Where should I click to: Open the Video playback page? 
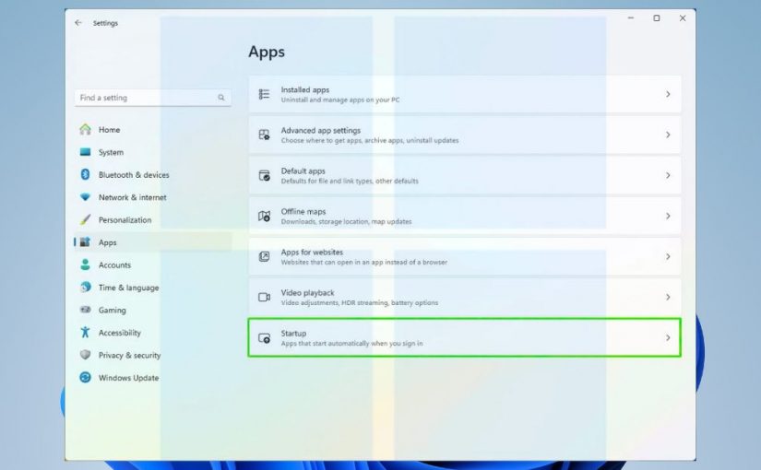point(465,297)
